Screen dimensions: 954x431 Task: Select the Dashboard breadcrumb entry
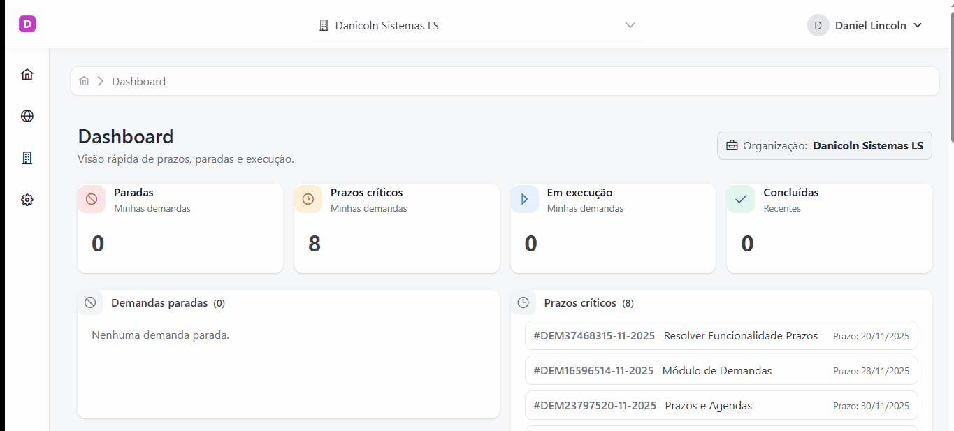[x=138, y=81]
